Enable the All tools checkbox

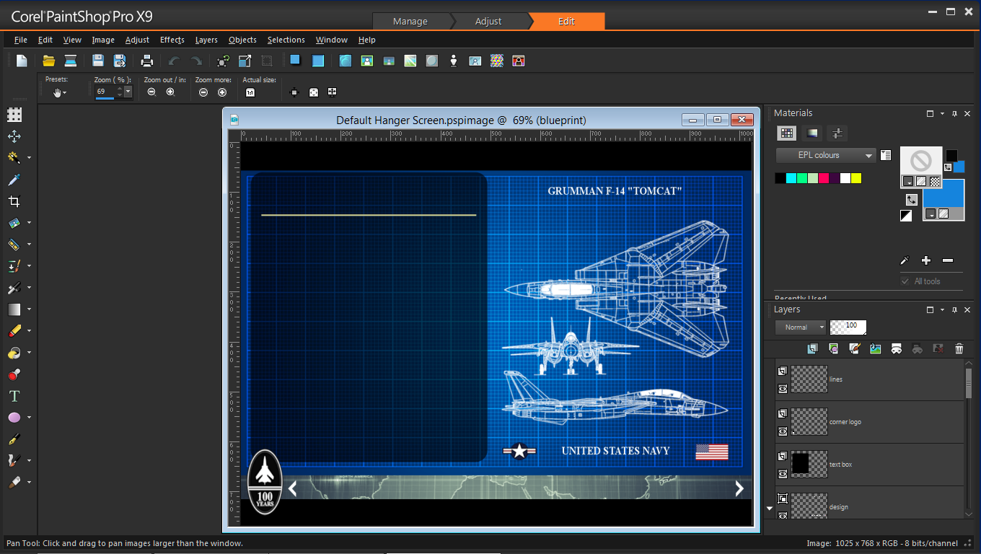point(905,281)
